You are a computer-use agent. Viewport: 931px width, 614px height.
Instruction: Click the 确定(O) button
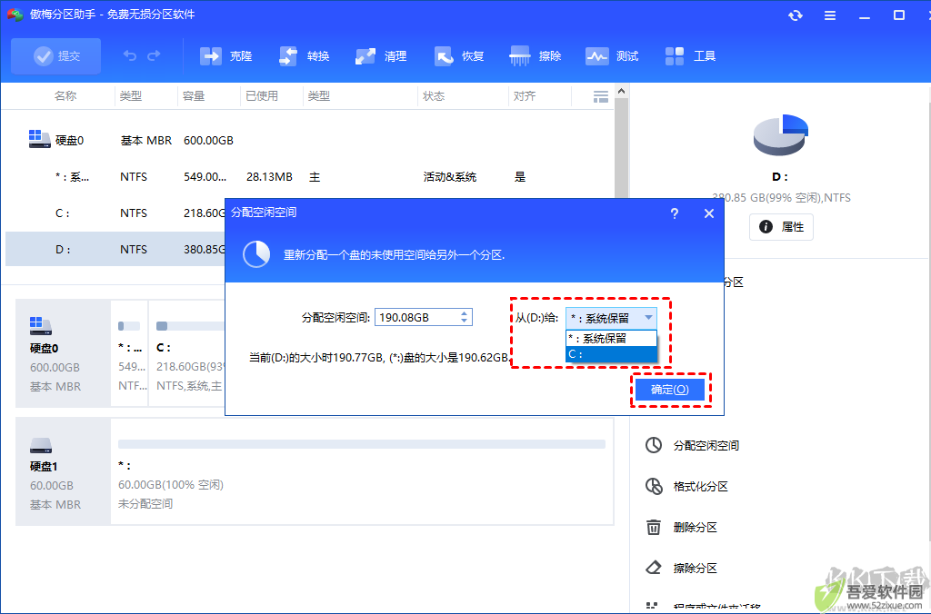670,390
